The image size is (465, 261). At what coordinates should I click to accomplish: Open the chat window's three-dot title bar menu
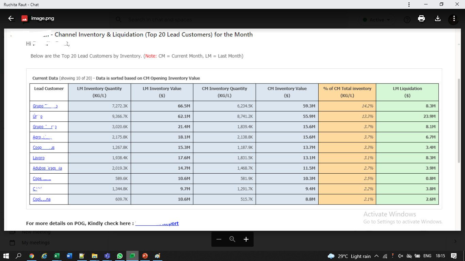click(409, 4)
